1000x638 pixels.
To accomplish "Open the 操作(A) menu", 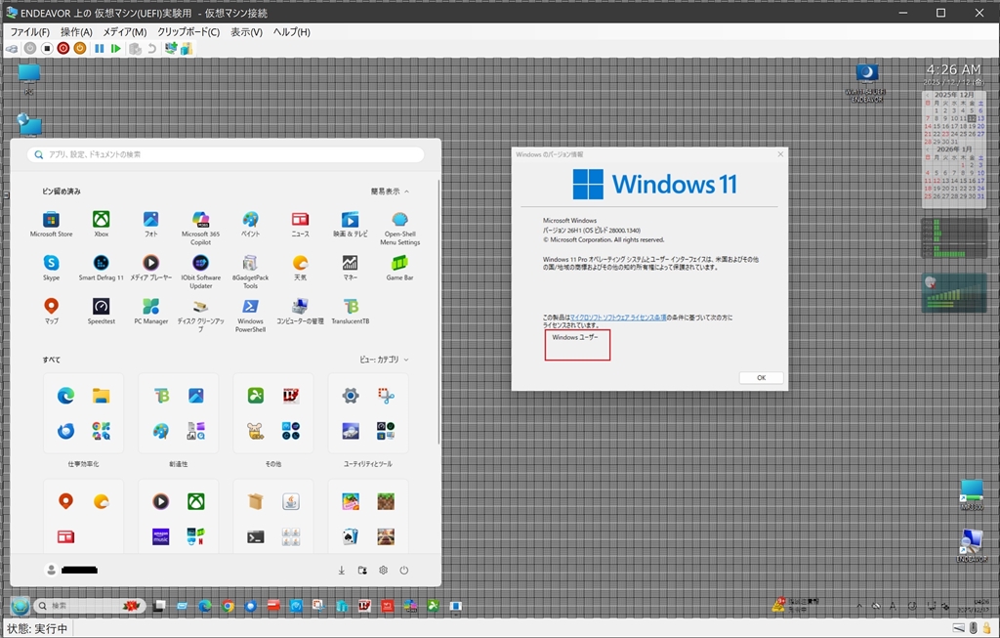I will (x=76, y=32).
